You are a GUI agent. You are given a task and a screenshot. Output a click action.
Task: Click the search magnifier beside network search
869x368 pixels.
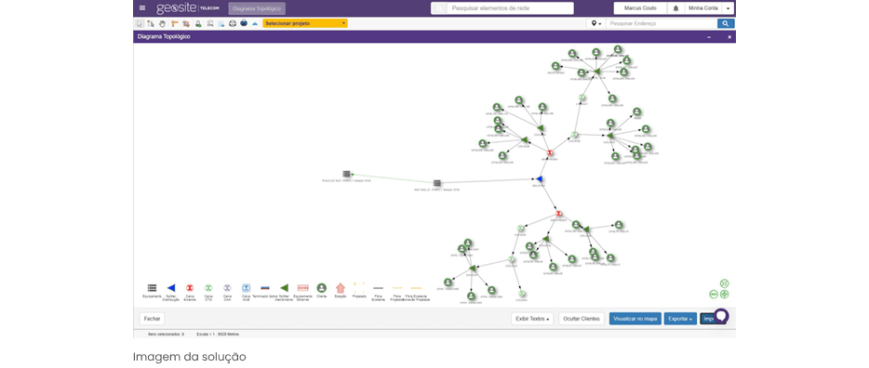(439, 8)
